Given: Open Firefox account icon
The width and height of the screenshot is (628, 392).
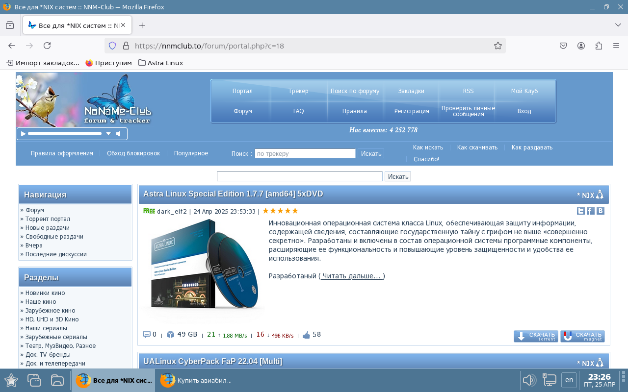Looking at the screenshot, I should coord(581,46).
